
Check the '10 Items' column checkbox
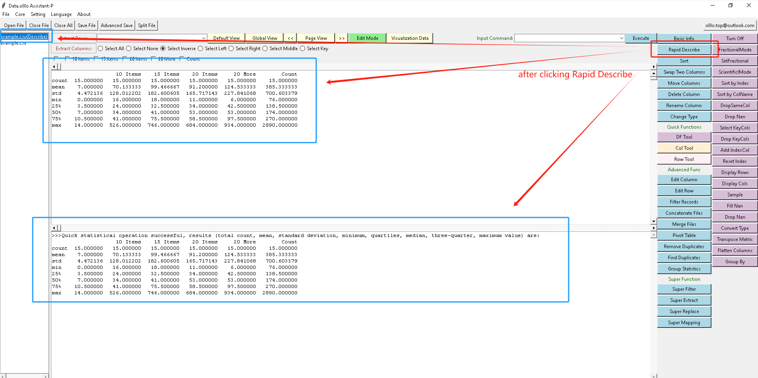click(x=67, y=59)
